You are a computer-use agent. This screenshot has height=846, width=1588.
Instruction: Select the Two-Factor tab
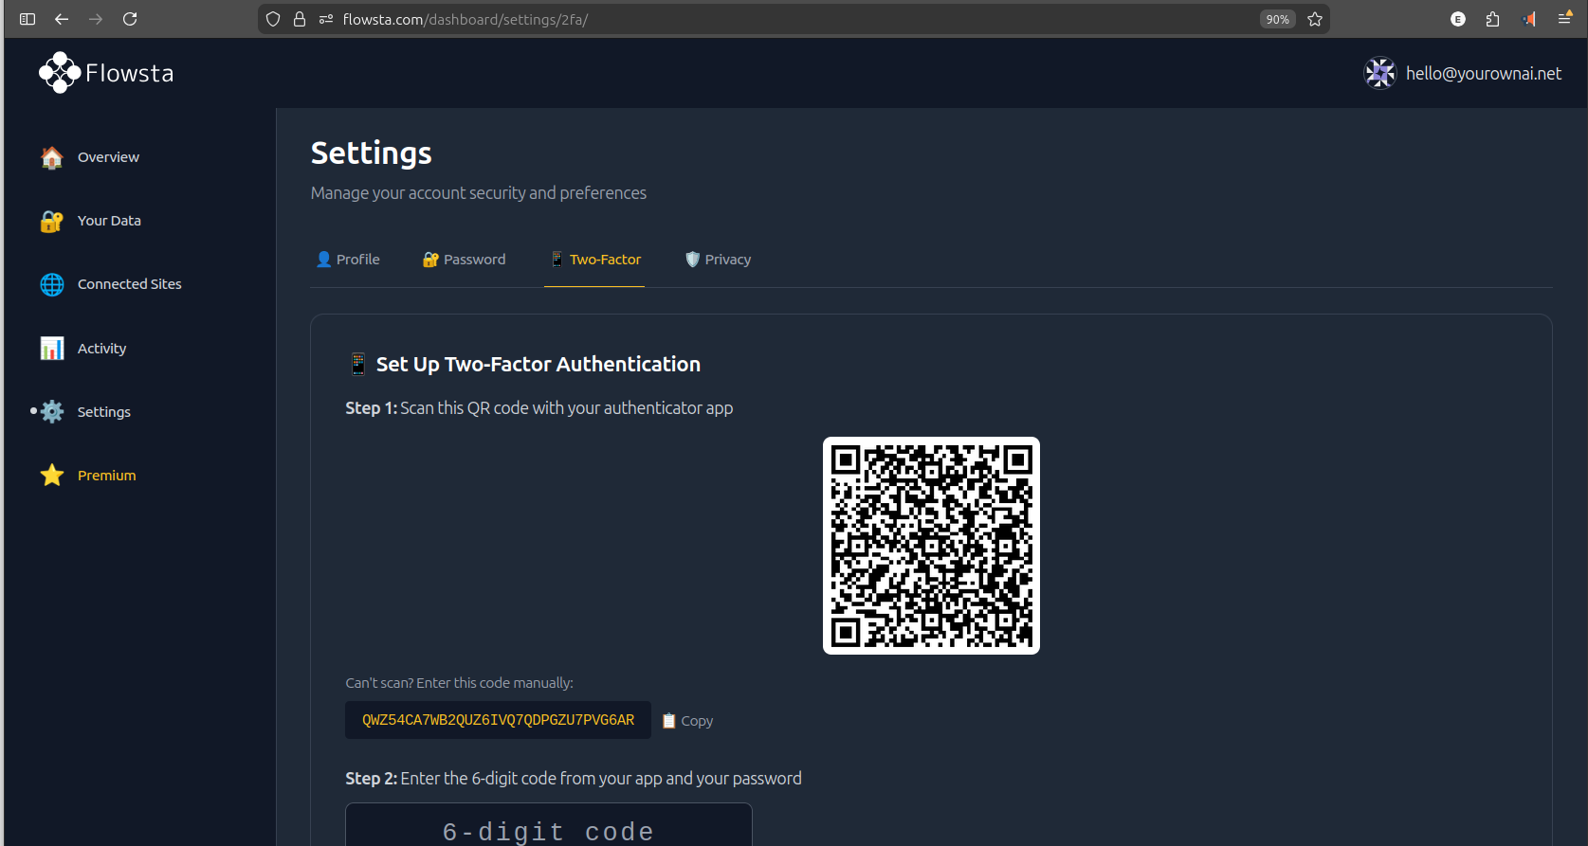tap(595, 260)
